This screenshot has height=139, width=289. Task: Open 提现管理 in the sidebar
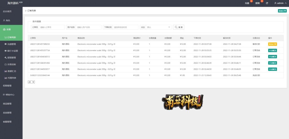click(11, 58)
